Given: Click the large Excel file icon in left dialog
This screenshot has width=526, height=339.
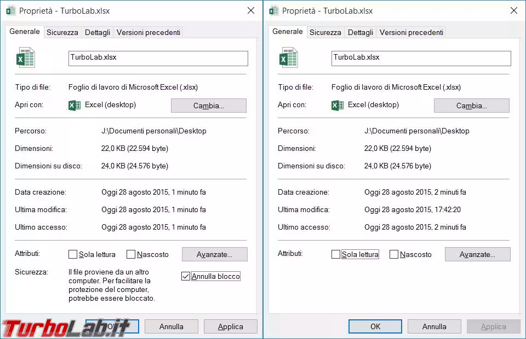Looking at the screenshot, I should (26, 57).
